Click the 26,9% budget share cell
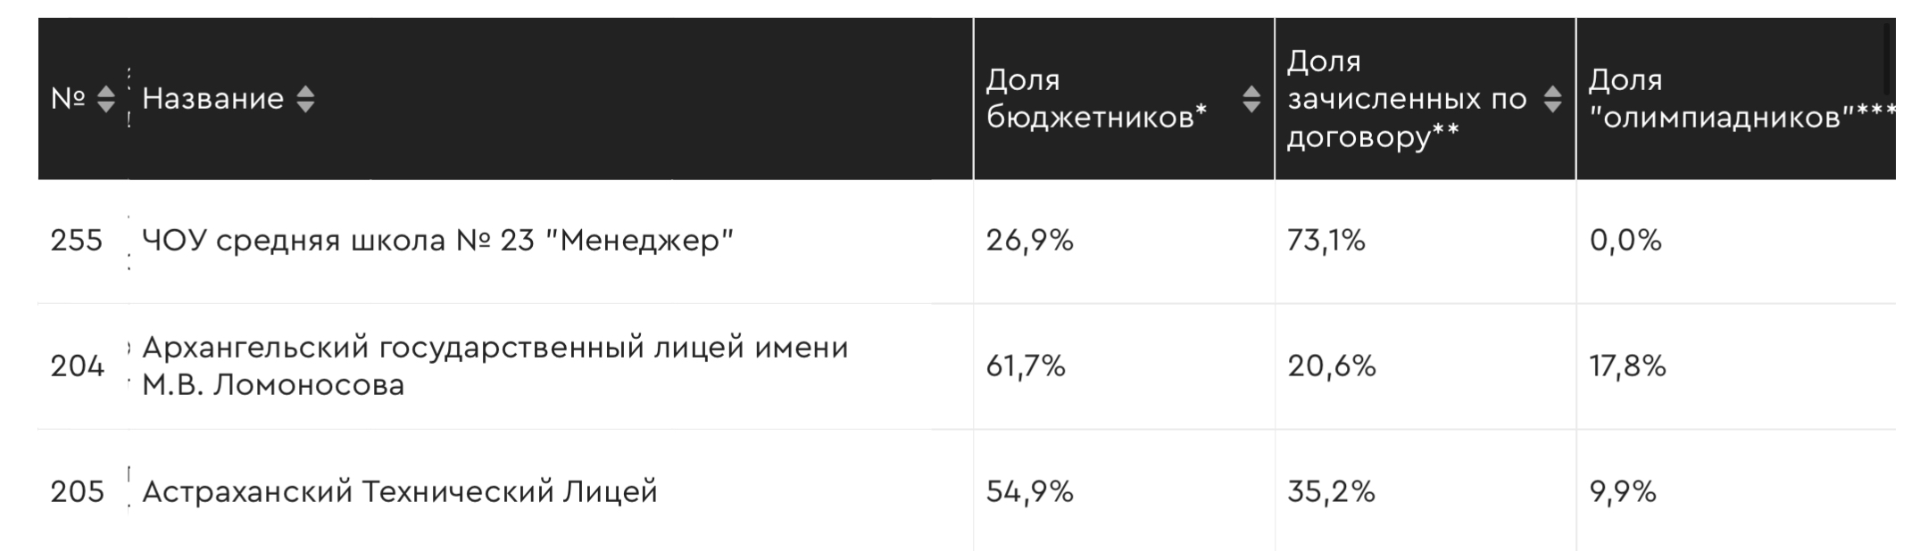 coord(1029,241)
